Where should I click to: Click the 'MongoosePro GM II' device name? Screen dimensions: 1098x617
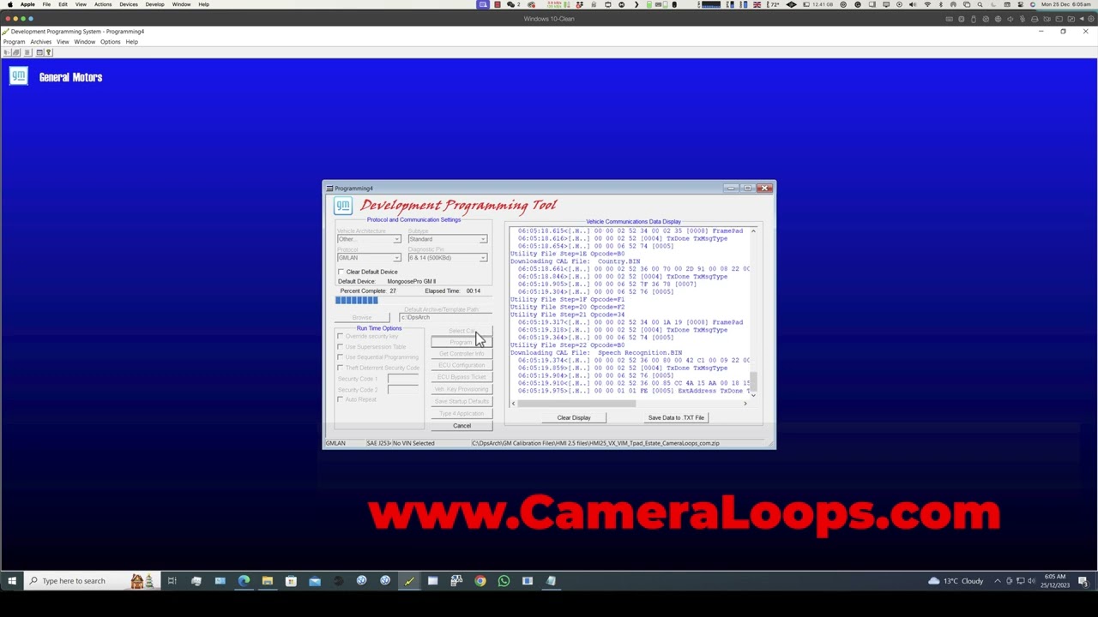pos(412,282)
